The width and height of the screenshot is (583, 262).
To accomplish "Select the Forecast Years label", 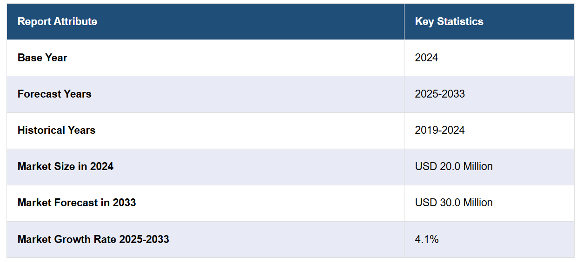I will [x=54, y=94].
